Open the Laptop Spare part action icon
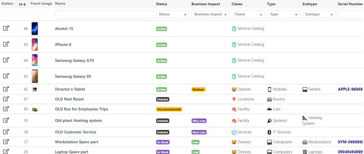364x154 pixels. pyautogui.click(x=6, y=152)
